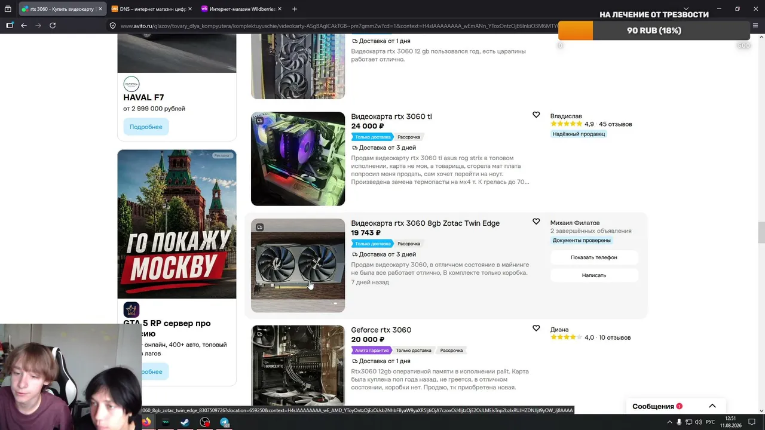Toggle the browser sidebar panel icon

click(10, 26)
